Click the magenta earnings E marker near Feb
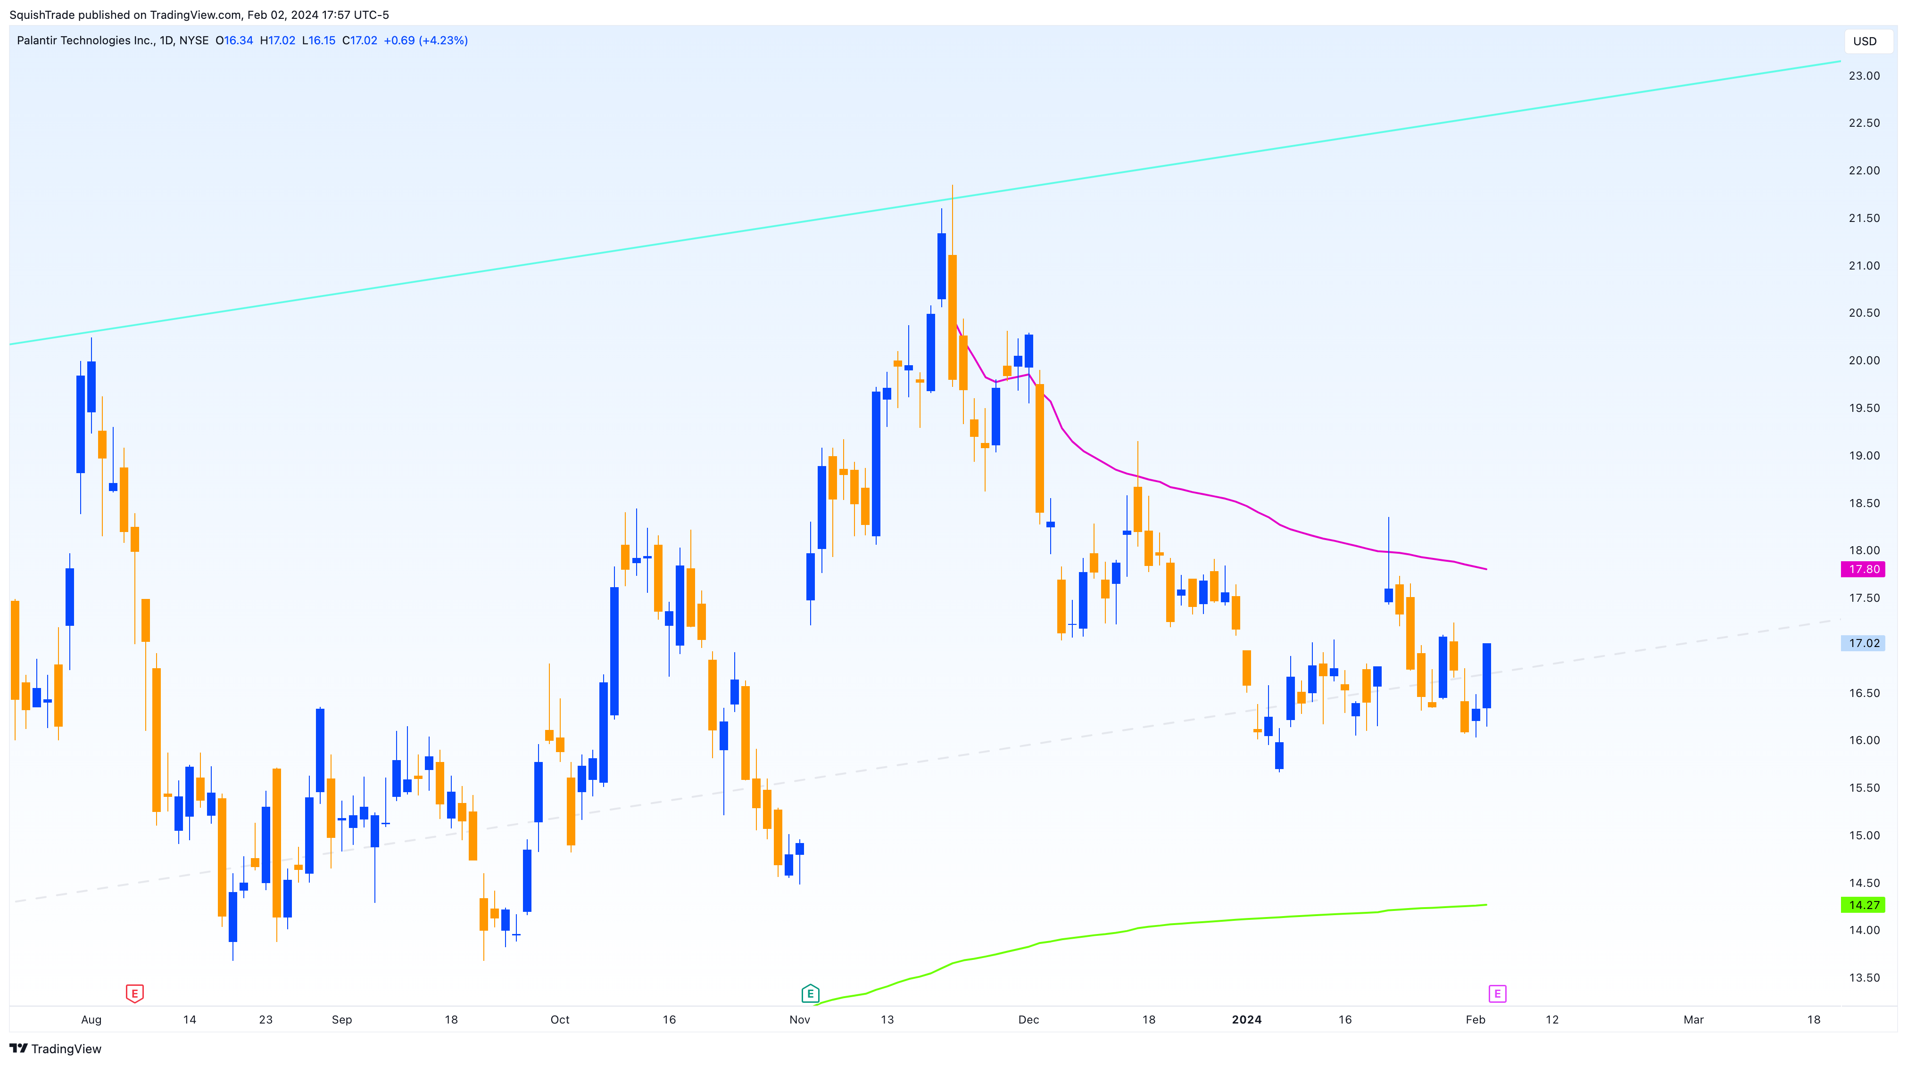Viewport: 1907px width, 1065px height. coord(1497,993)
